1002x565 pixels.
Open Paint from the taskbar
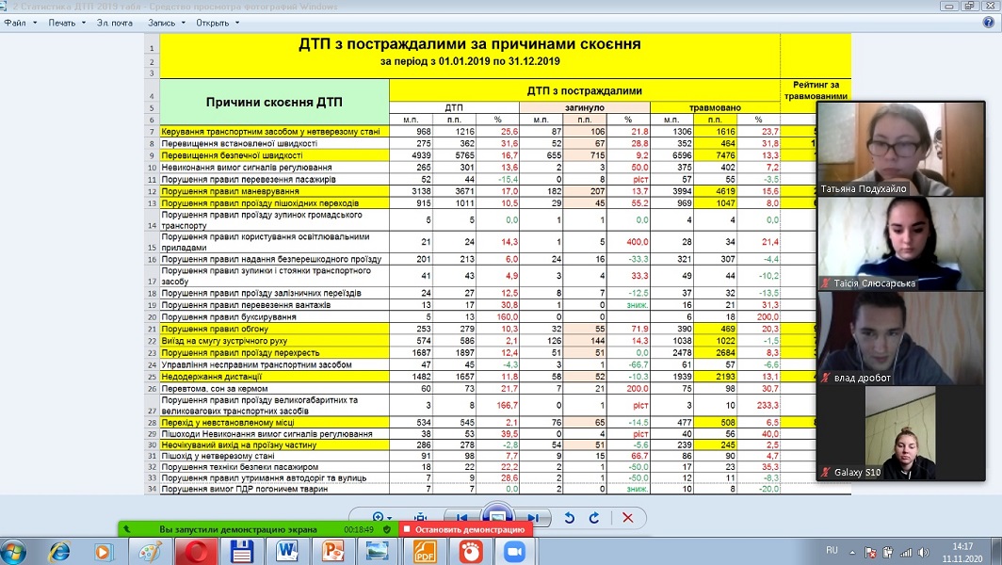[x=150, y=552]
